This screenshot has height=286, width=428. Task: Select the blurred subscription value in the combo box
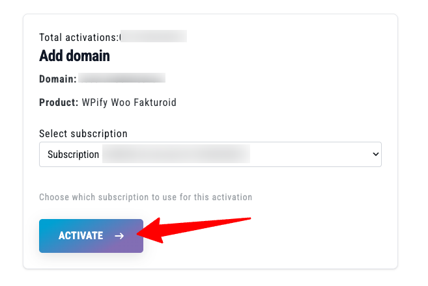click(176, 155)
